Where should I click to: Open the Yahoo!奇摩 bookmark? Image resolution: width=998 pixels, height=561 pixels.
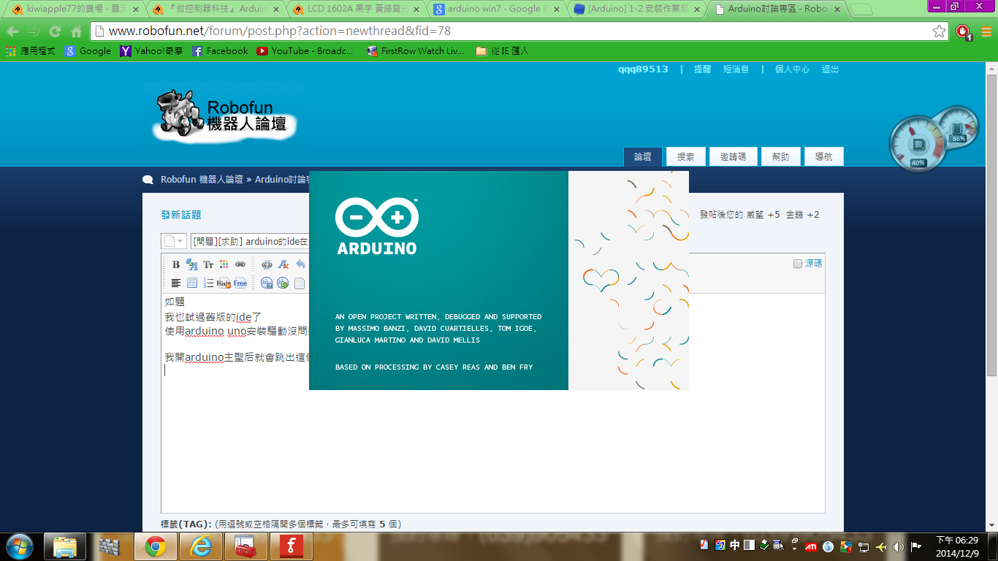coord(151,51)
